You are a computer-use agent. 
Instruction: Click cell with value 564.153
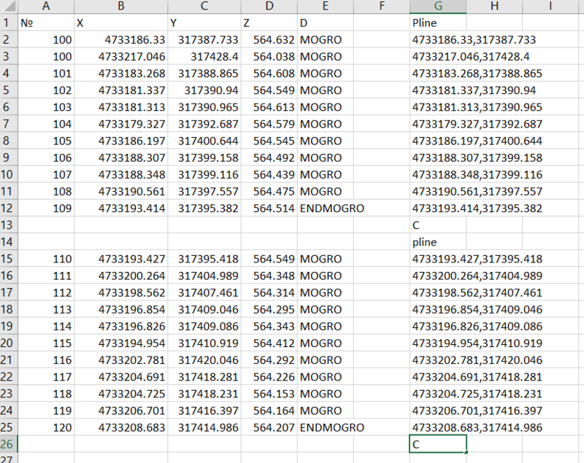click(x=269, y=394)
